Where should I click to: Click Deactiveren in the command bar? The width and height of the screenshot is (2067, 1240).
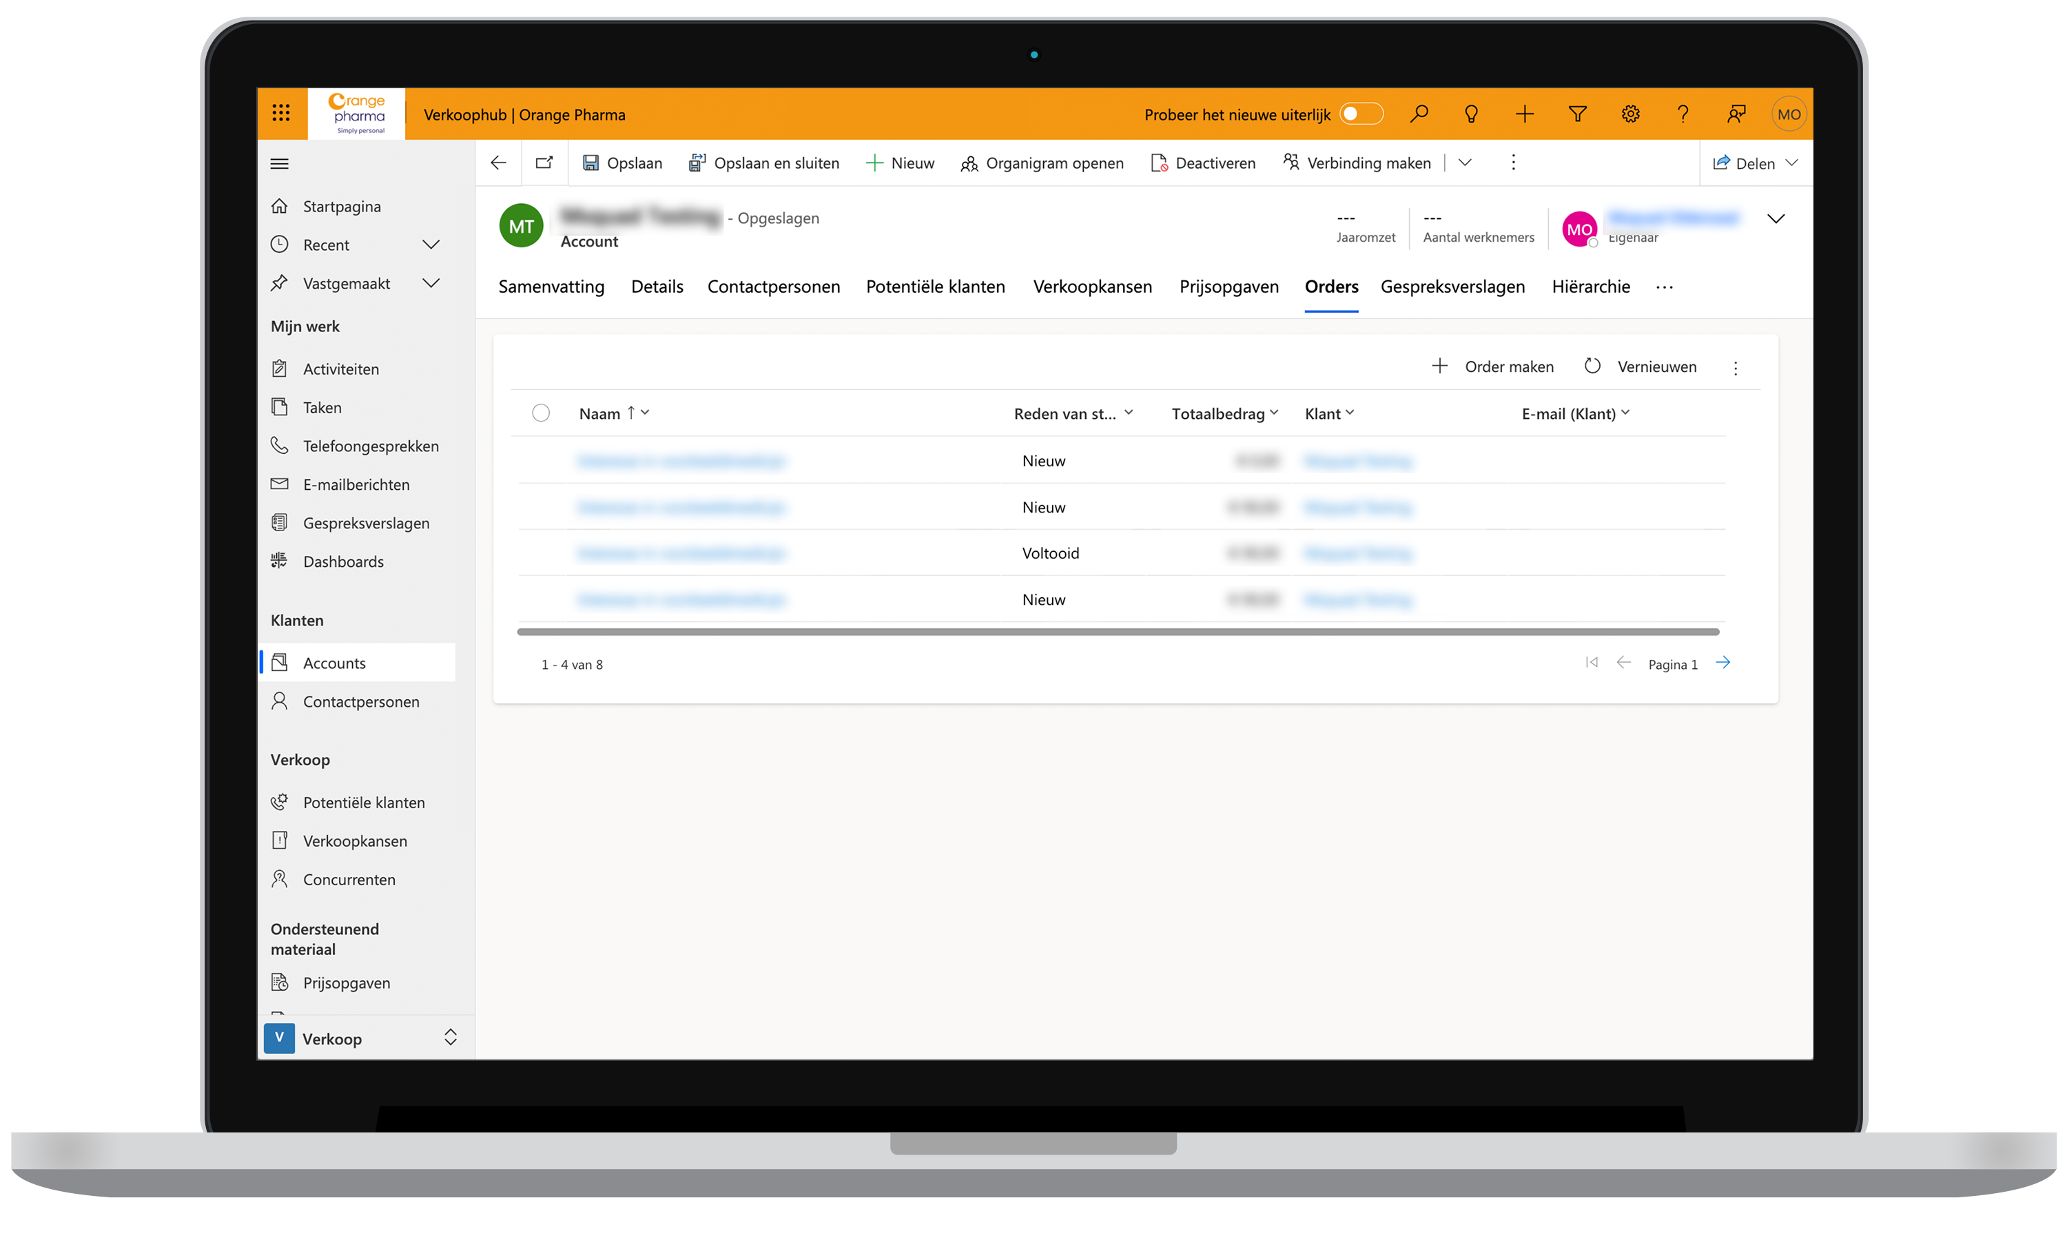click(x=1202, y=163)
